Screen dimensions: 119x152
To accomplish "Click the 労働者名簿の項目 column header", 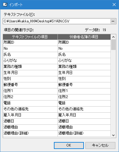I will pyautogui.click(x=84, y=37).
